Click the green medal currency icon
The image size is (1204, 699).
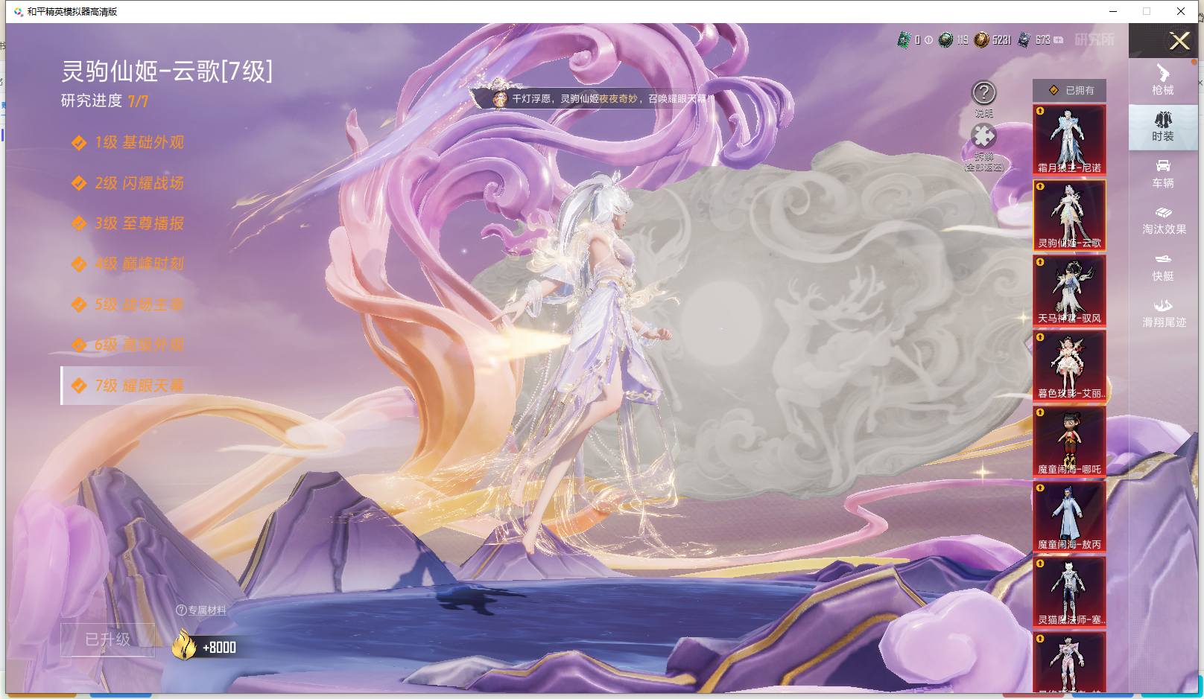coord(945,40)
